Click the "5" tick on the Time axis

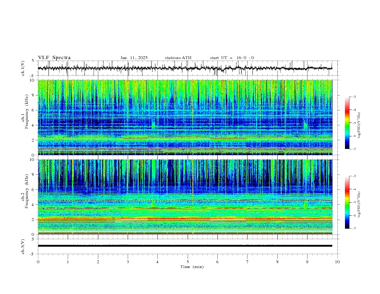(188, 262)
